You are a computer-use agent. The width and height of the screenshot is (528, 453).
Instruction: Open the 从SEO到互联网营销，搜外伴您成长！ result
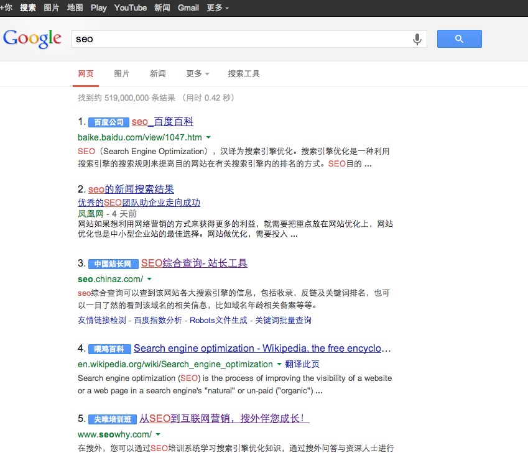click(x=225, y=418)
